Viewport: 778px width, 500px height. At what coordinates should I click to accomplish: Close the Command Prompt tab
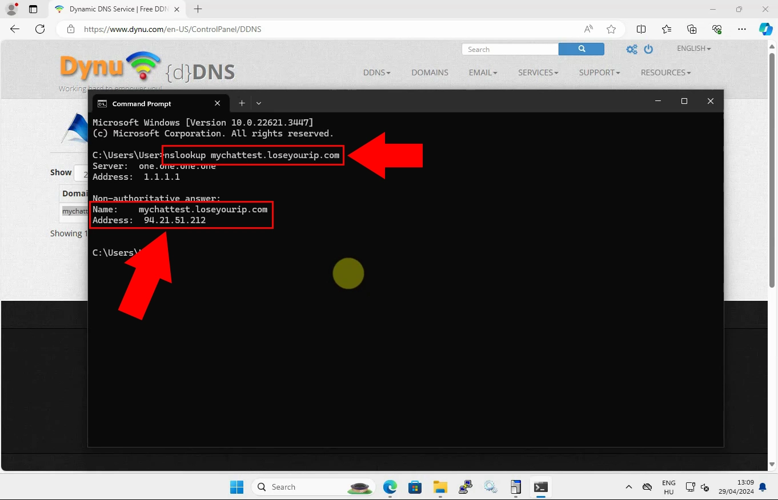pyautogui.click(x=218, y=103)
